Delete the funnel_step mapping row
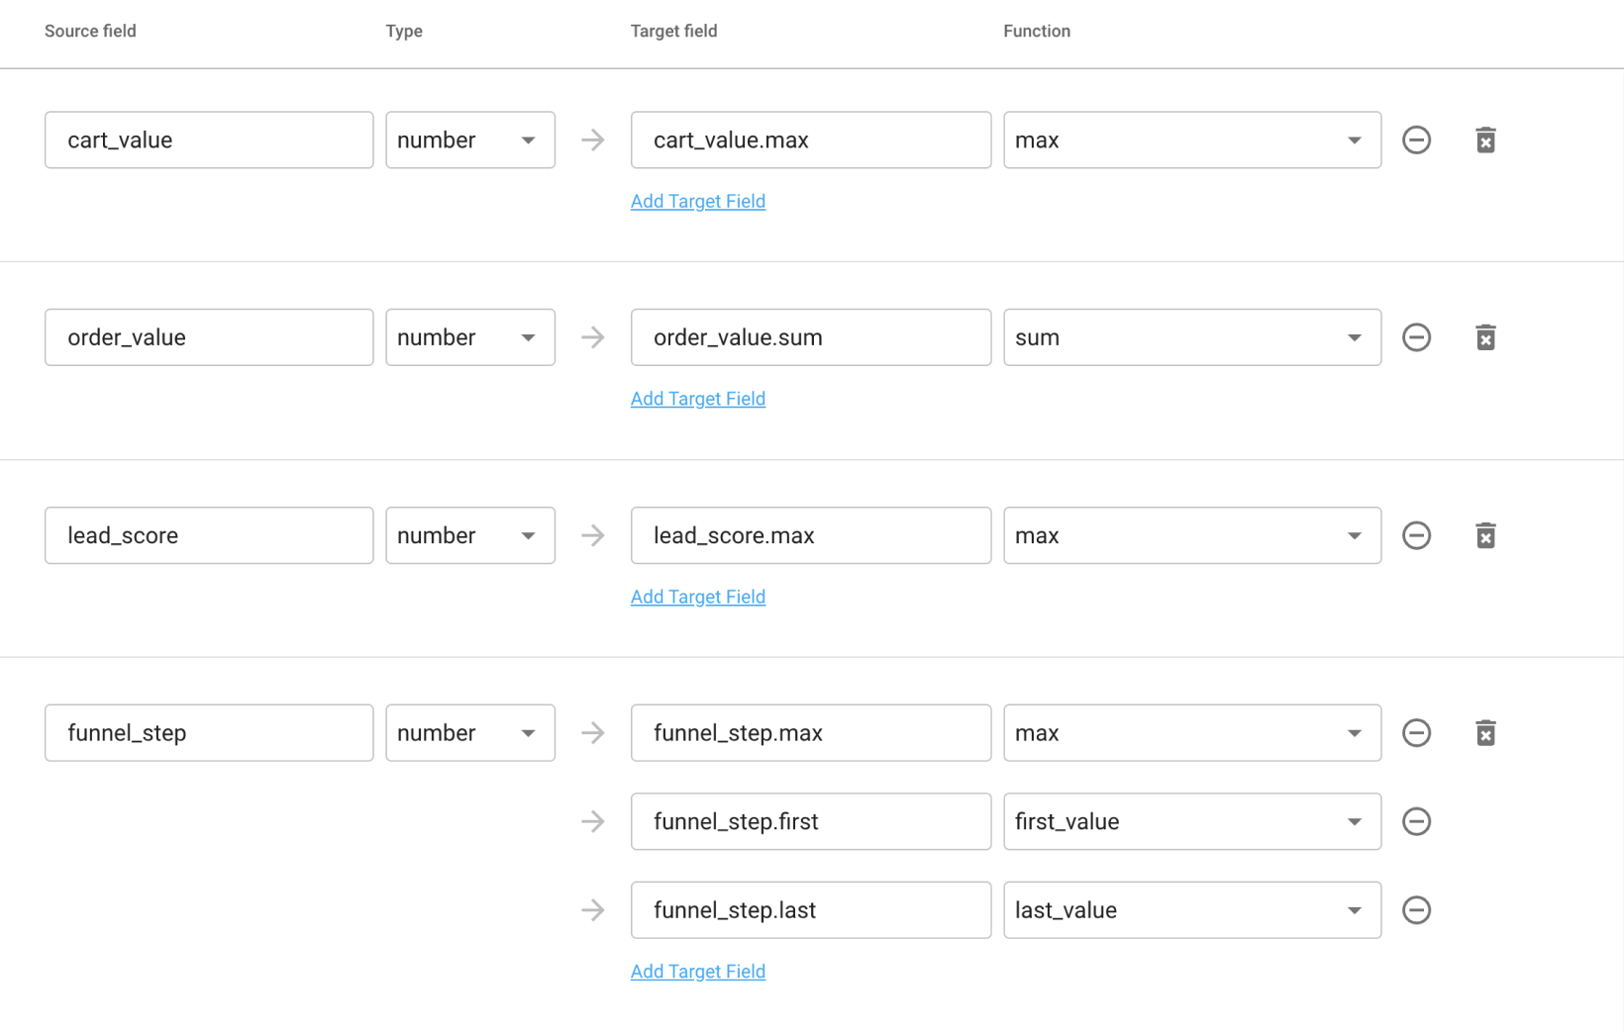Viewport: 1624px width, 1031px height. coord(1485,733)
